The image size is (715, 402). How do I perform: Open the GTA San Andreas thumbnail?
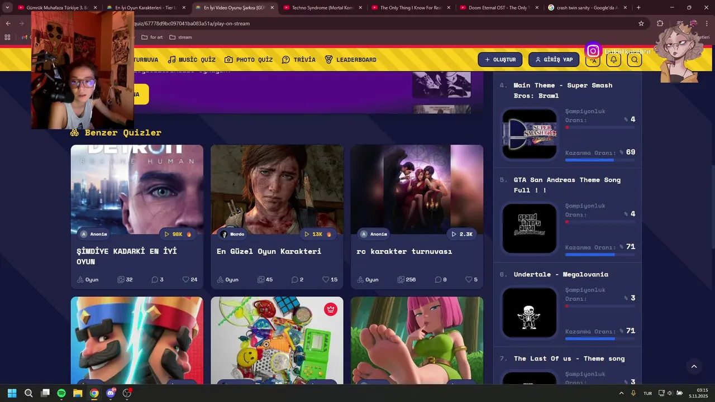pyautogui.click(x=530, y=228)
